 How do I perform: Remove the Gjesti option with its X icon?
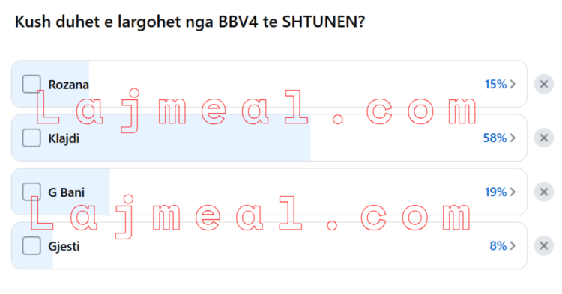(x=544, y=246)
